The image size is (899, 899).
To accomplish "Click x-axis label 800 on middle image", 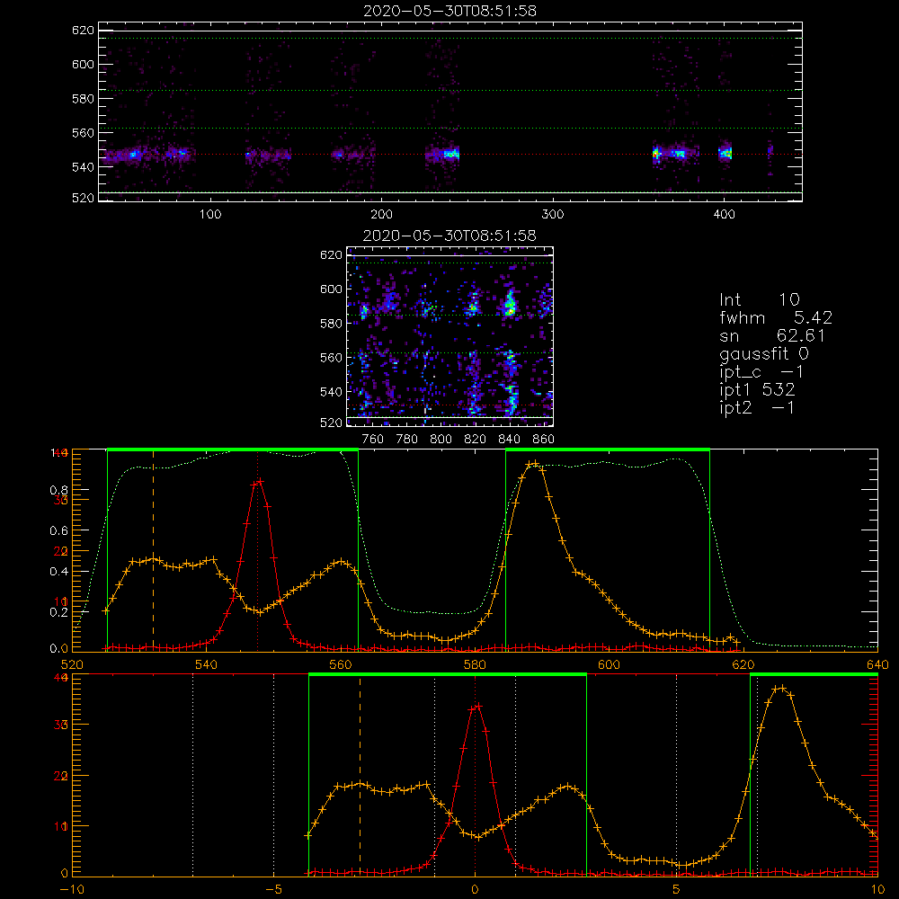I will (x=441, y=440).
